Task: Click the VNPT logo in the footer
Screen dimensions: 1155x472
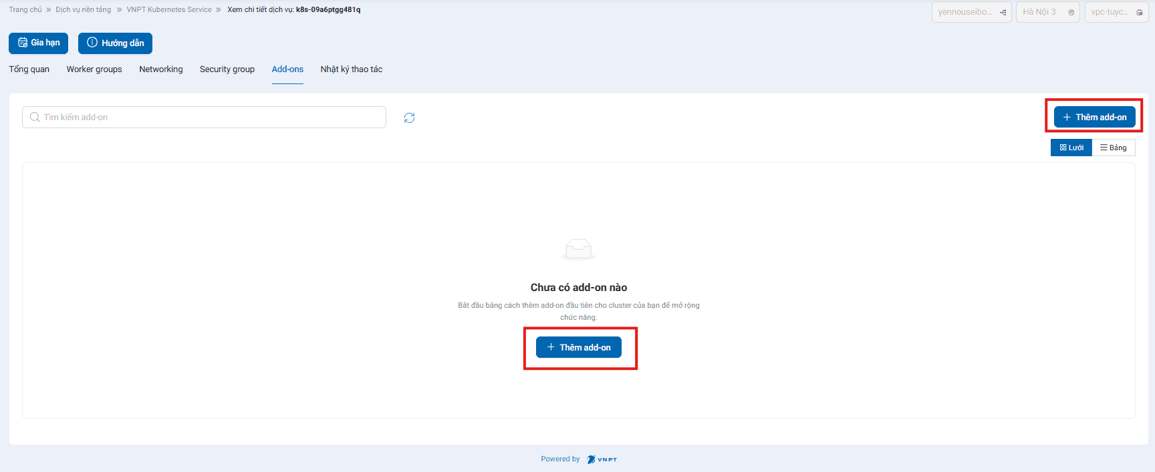Action: tap(602, 459)
